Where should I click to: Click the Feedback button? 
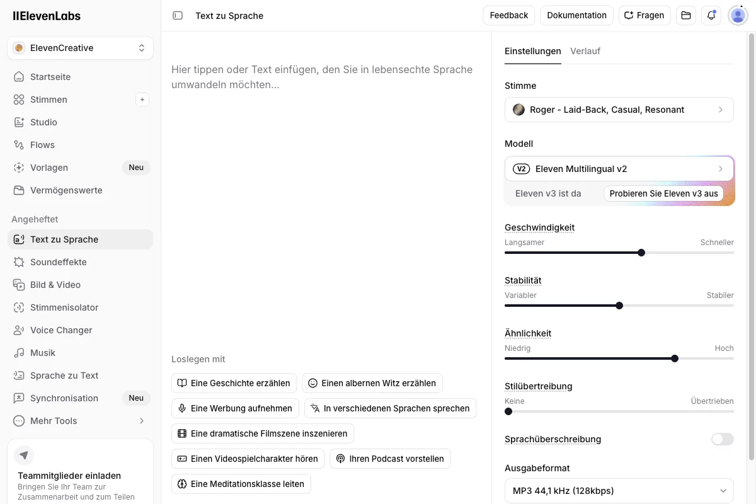coord(509,16)
